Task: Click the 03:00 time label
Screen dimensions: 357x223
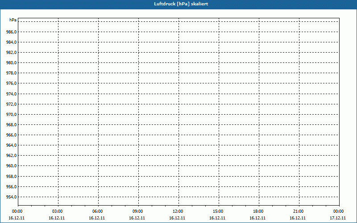Action: [x=58, y=211]
